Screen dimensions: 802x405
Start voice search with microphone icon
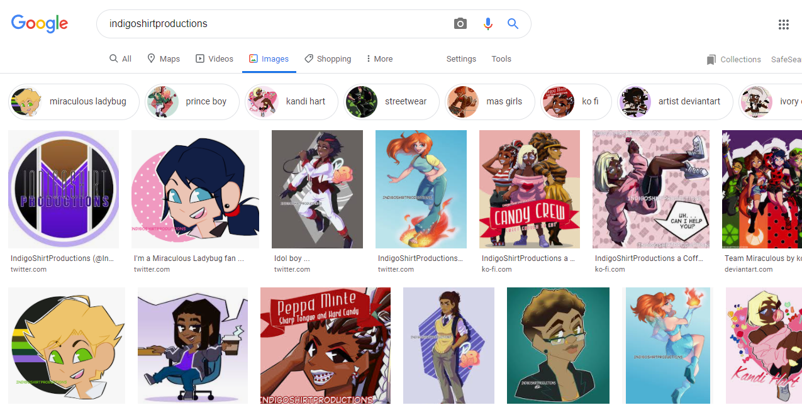pos(487,24)
